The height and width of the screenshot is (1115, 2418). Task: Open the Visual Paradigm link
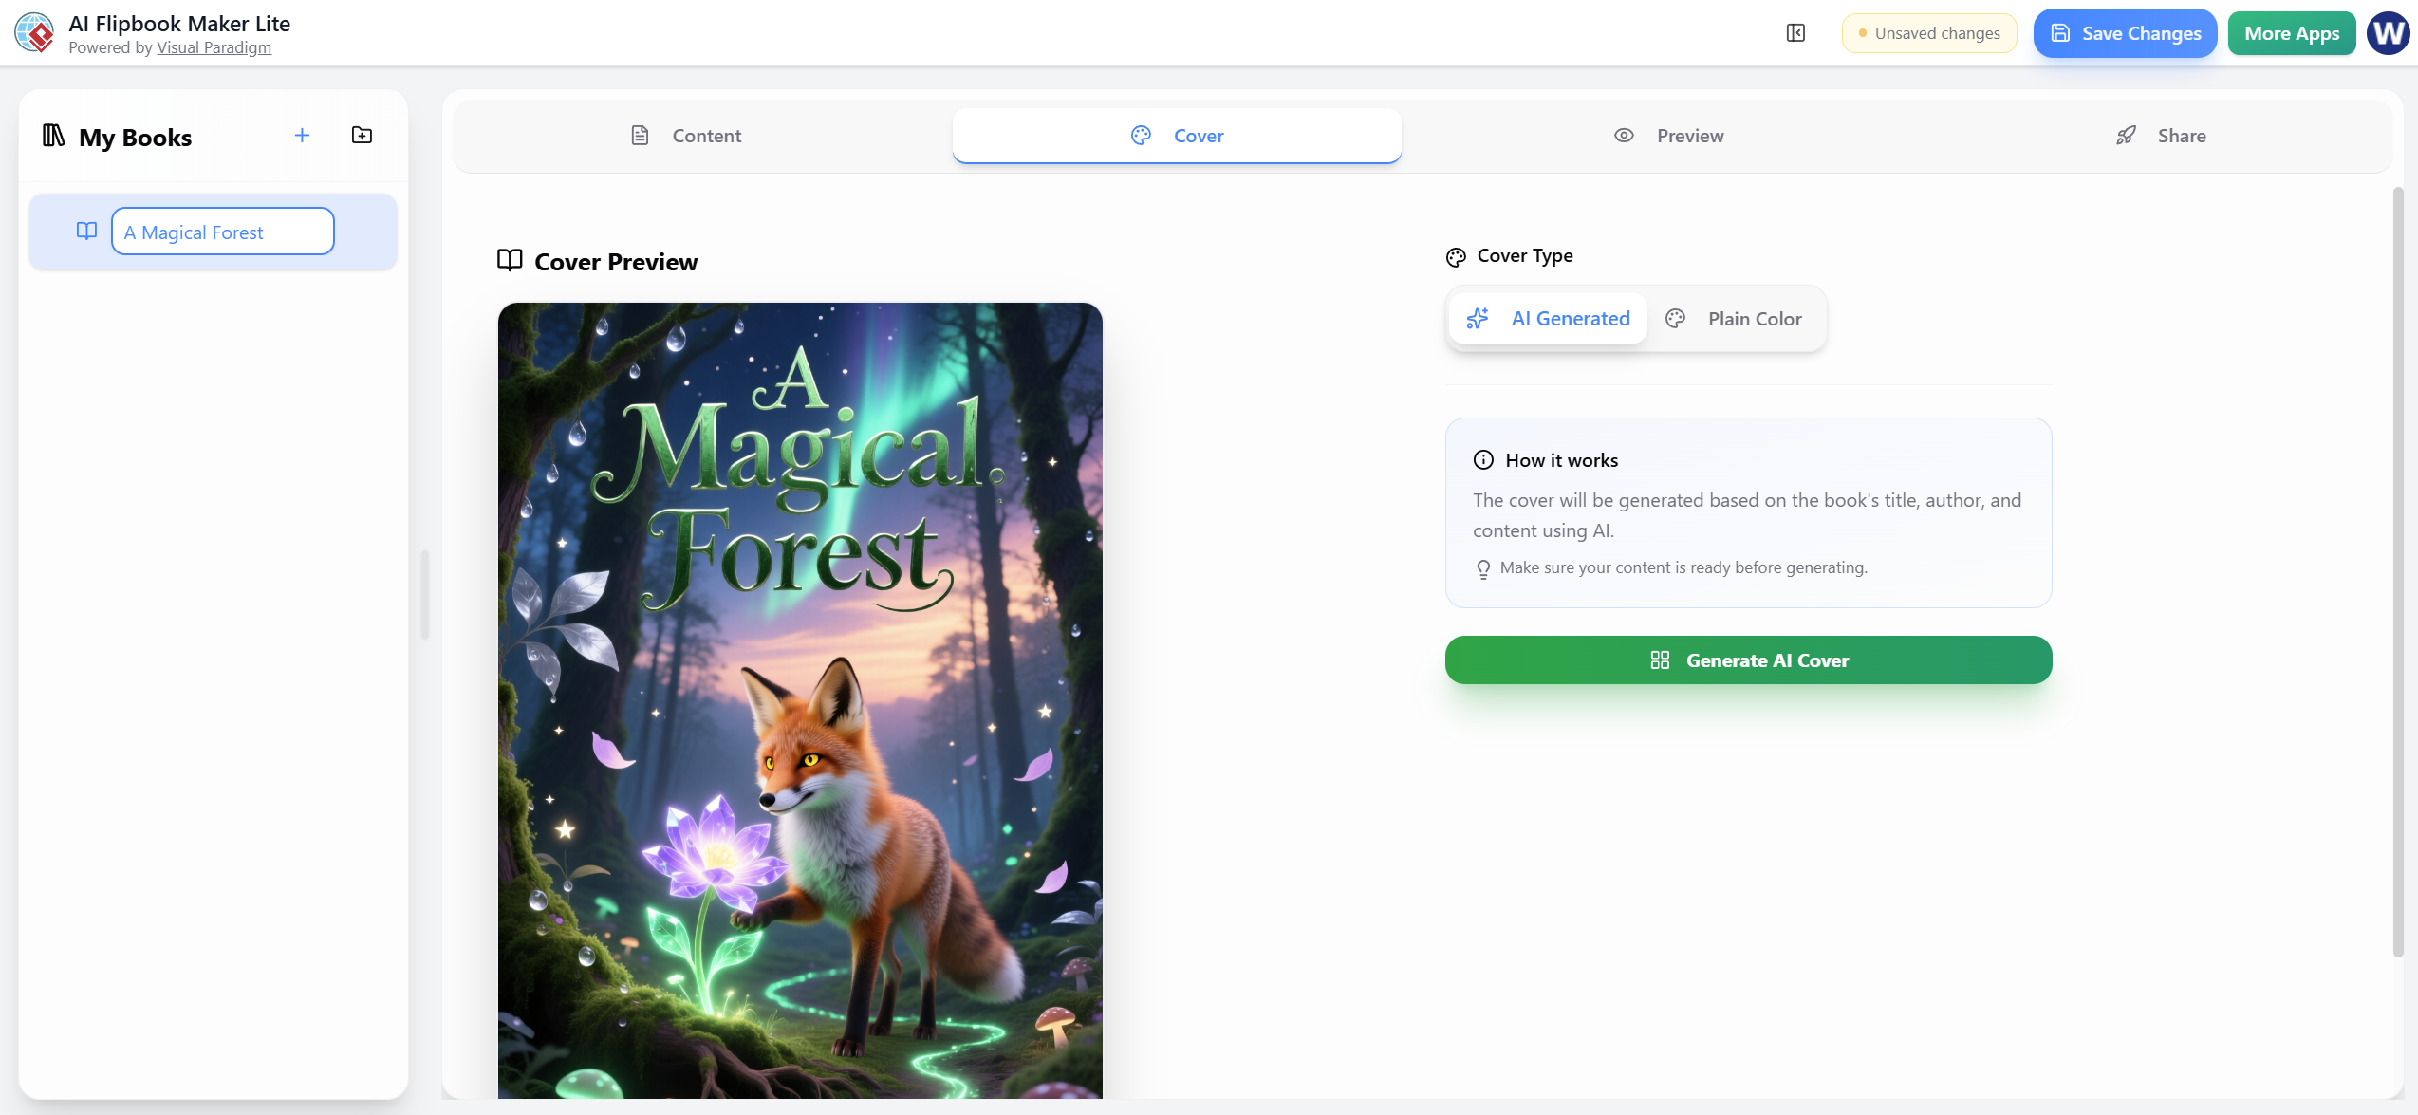click(x=214, y=47)
